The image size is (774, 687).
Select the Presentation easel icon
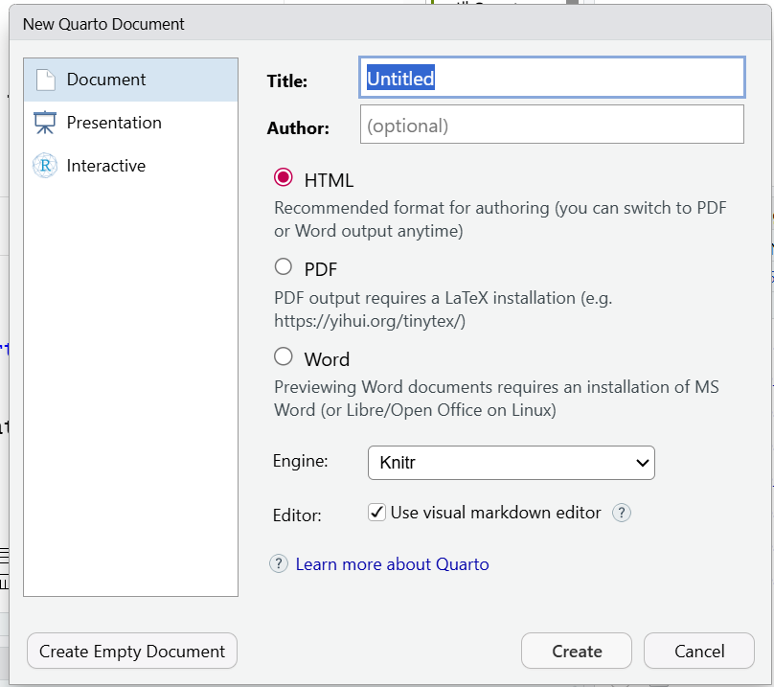[x=45, y=123]
